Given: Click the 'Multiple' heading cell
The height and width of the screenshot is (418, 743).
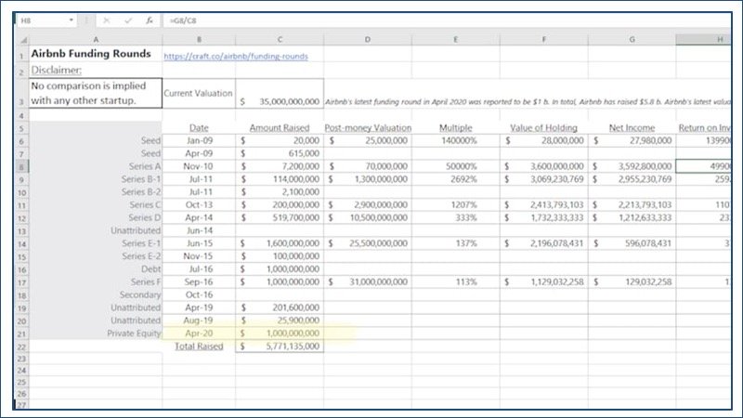Looking at the screenshot, I should 455,127.
